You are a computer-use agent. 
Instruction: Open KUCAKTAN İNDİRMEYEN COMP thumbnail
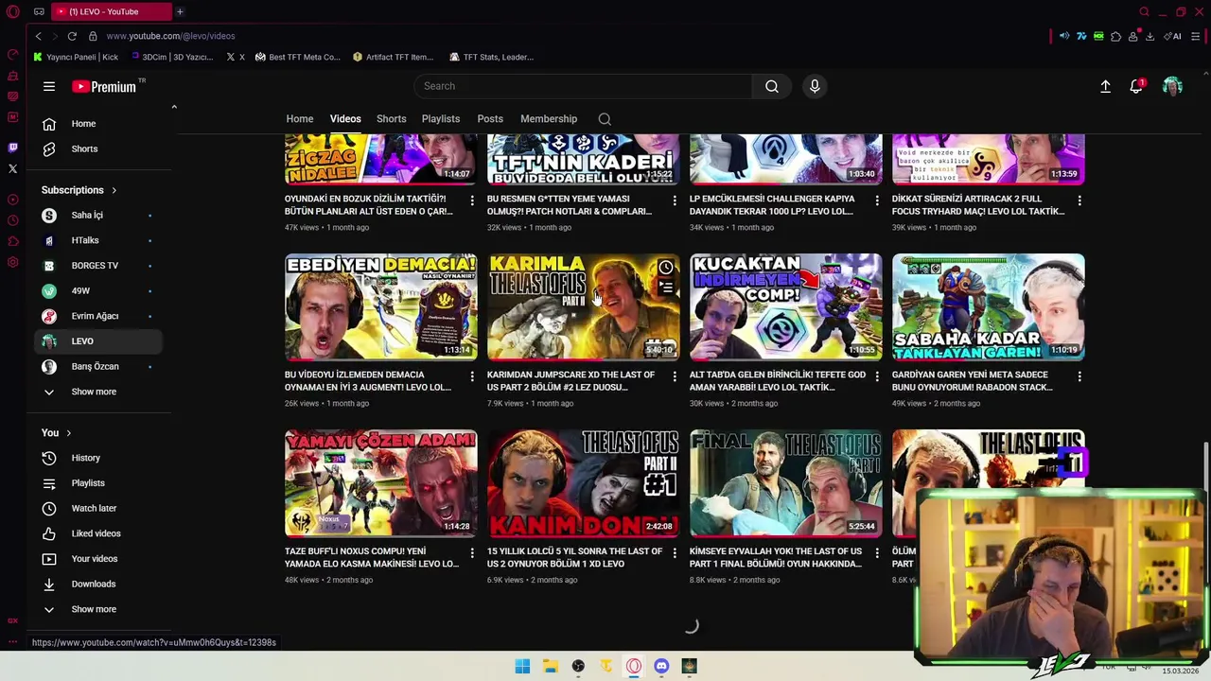(x=786, y=307)
